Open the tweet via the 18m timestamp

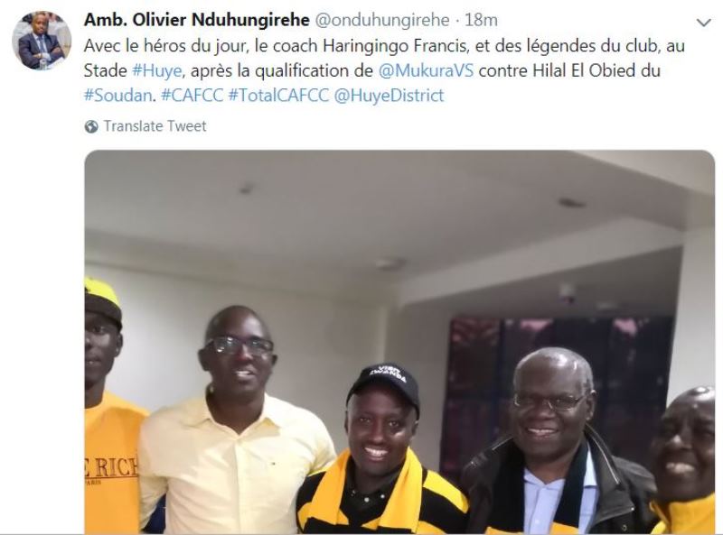point(481,20)
